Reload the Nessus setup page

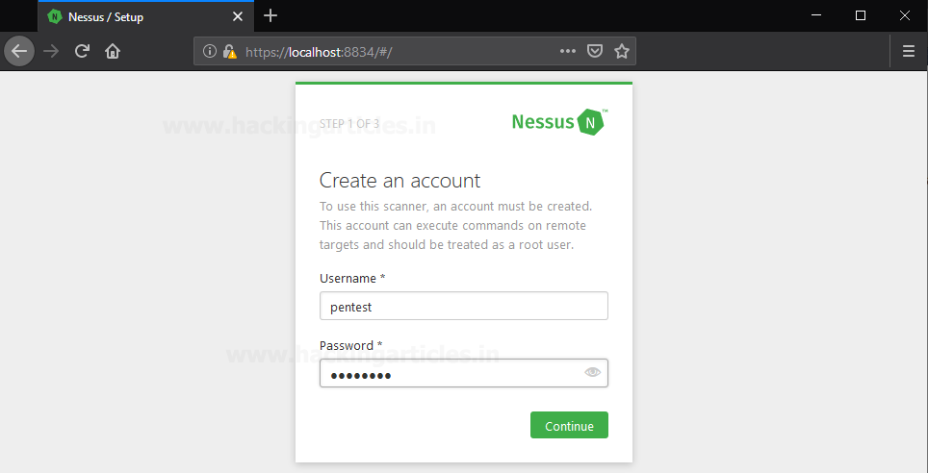click(x=82, y=52)
